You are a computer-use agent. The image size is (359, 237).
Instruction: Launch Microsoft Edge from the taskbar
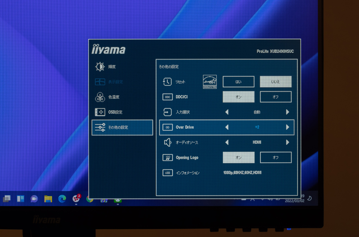[62, 199]
